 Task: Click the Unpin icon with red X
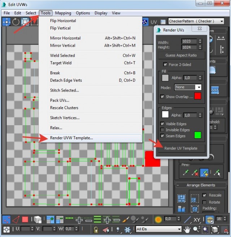click(x=195, y=173)
